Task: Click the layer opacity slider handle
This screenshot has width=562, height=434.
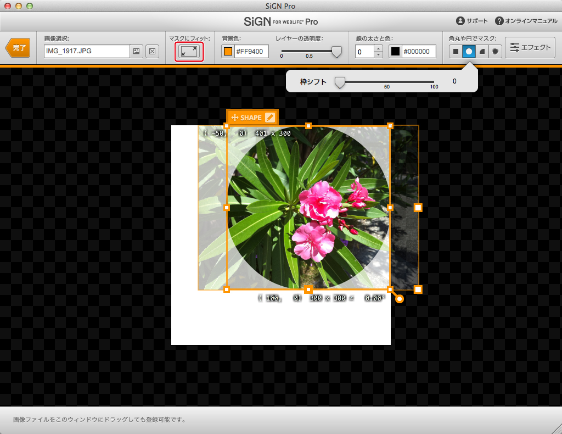Action: pyautogui.click(x=336, y=52)
